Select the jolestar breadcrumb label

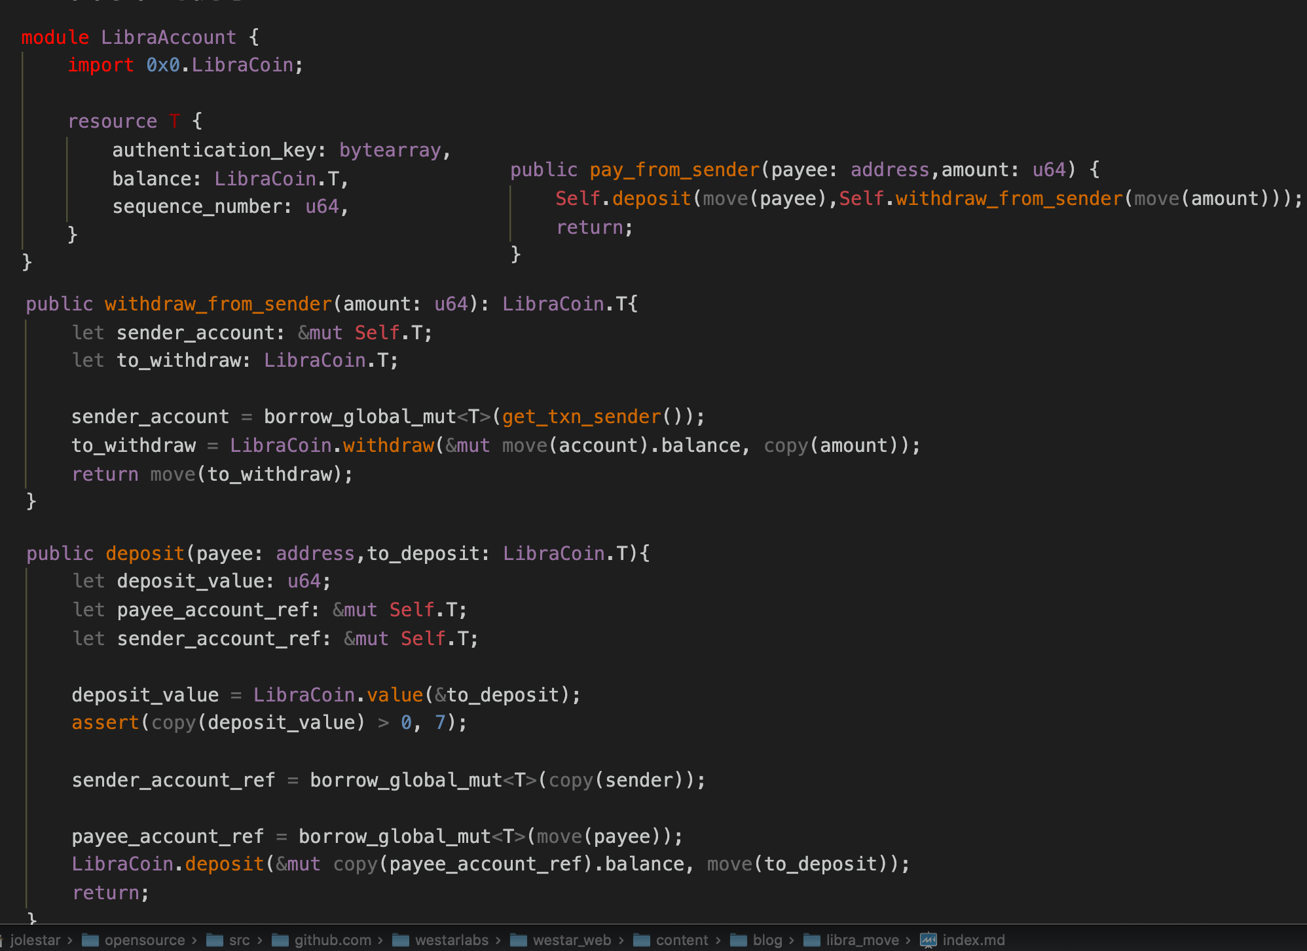(35, 941)
